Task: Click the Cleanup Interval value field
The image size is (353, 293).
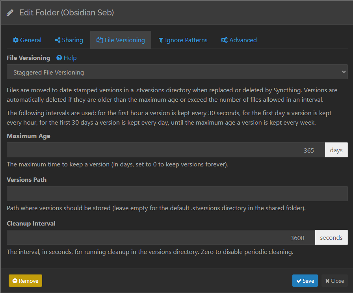Action: coord(160,237)
